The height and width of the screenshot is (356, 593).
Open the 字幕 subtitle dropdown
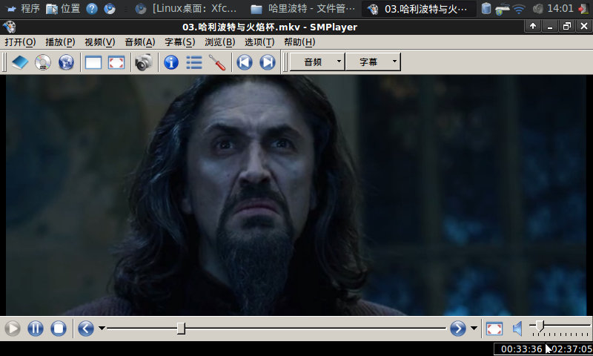click(x=373, y=62)
